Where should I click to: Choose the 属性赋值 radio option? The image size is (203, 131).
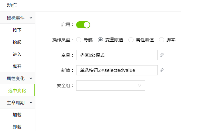[x=131, y=40]
